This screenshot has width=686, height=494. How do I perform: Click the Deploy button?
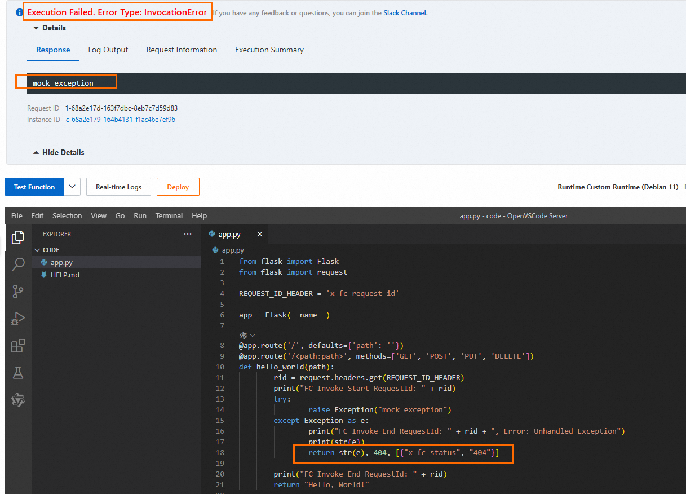[x=178, y=187]
